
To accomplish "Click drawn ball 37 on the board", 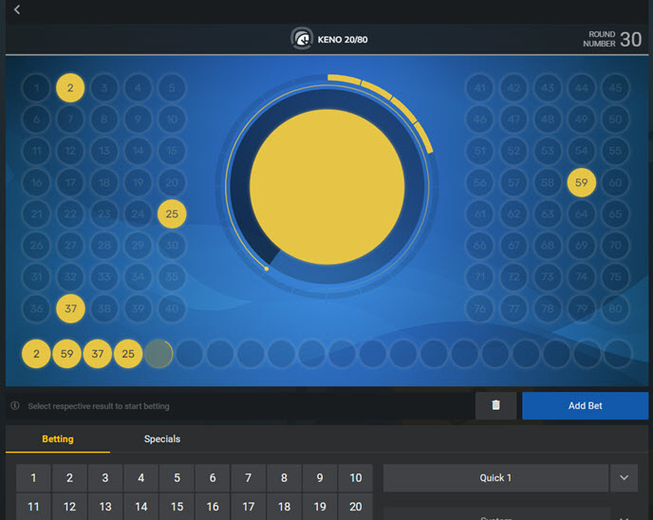I will [x=69, y=308].
